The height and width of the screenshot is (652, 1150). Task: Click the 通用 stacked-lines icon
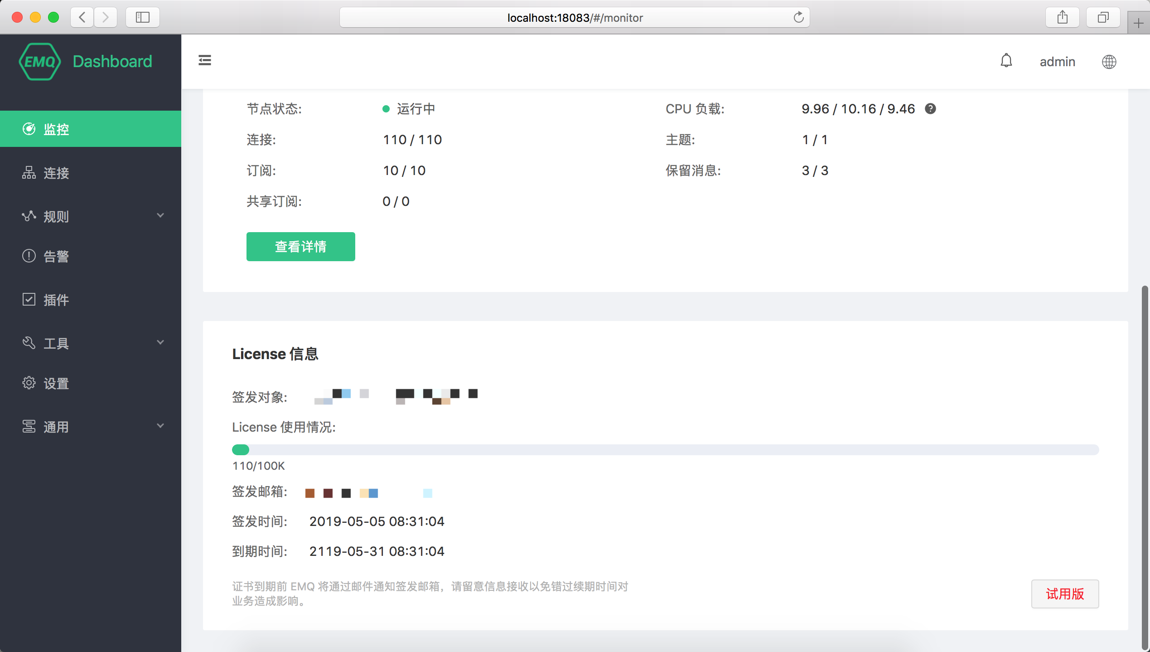pyautogui.click(x=29, y=426)
